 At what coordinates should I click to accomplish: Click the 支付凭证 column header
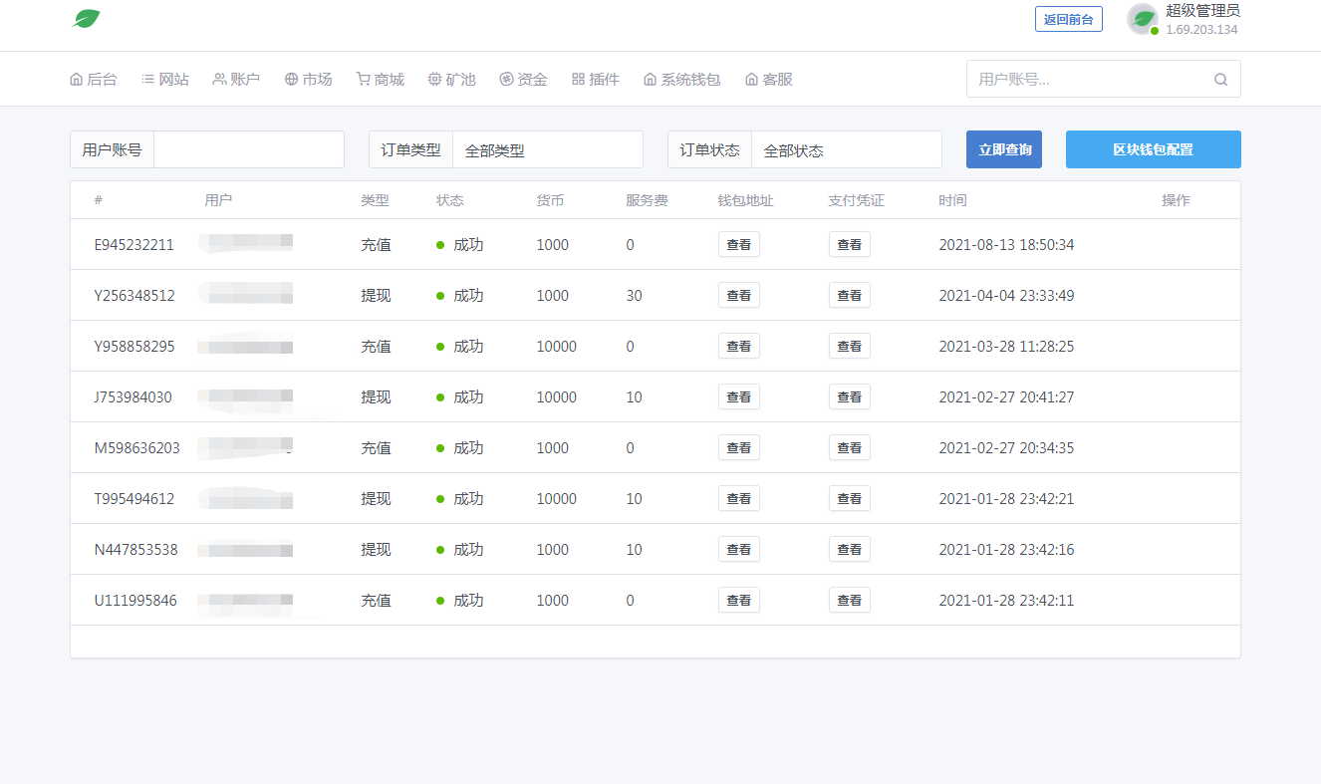point(856,200)
